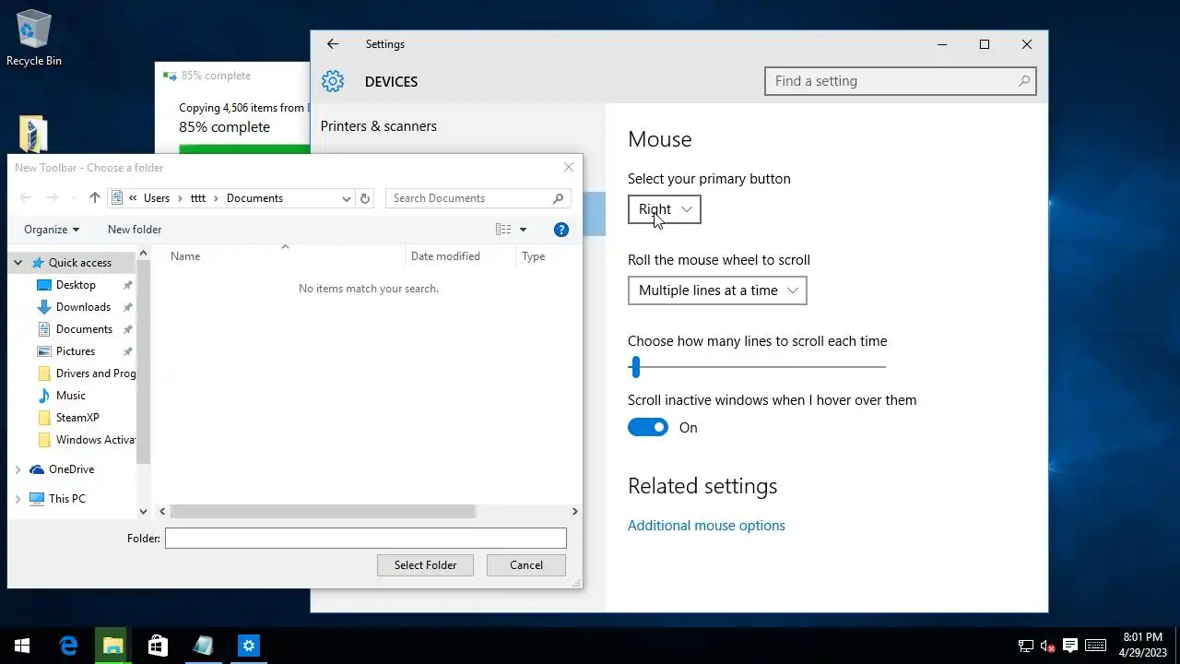The height and width of the screenshot is (664, 1180).
Task: Click the folder-with-zipper desktop icon
Action: coord(33,135)
